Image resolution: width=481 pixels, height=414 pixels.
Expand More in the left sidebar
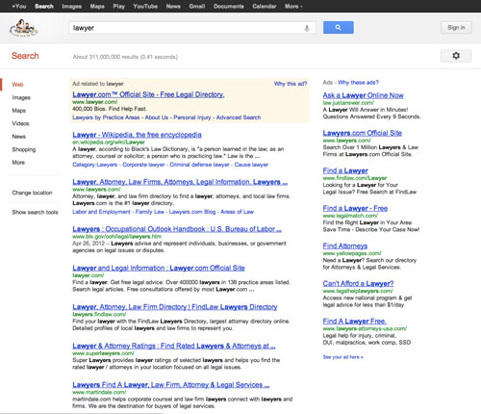tap(18, 163)
